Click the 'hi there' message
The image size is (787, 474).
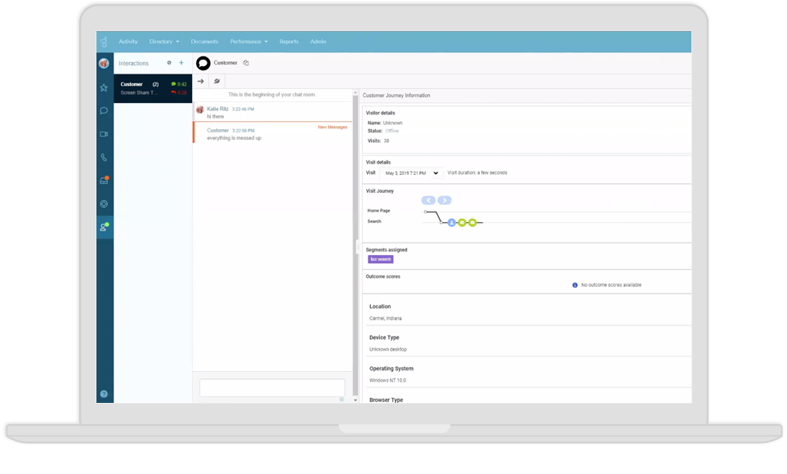(x=215, y=117)
